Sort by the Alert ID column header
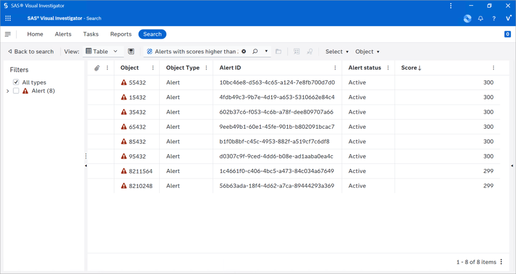This screenshot has width=516, height=274. click(x=230, y=68)
